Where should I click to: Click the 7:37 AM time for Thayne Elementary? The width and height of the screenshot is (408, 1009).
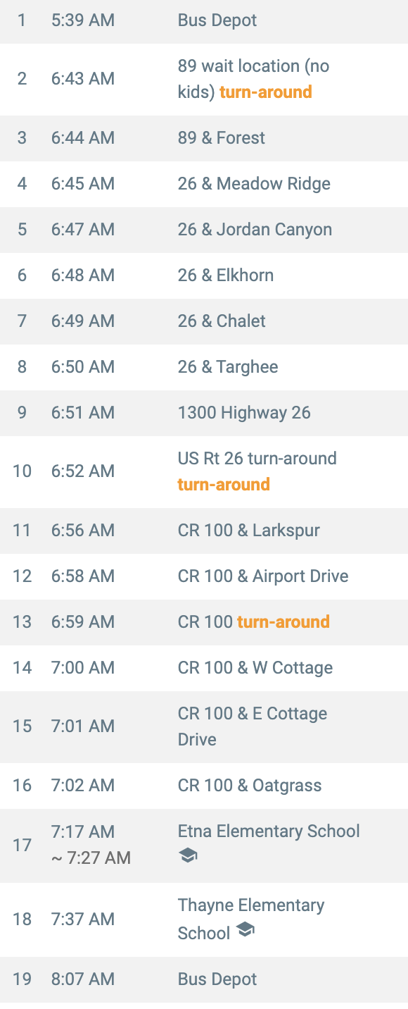click(x=83, y=920)
